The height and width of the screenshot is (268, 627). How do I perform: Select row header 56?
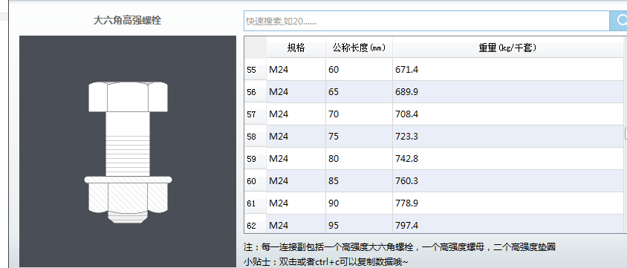pos(256,92)
